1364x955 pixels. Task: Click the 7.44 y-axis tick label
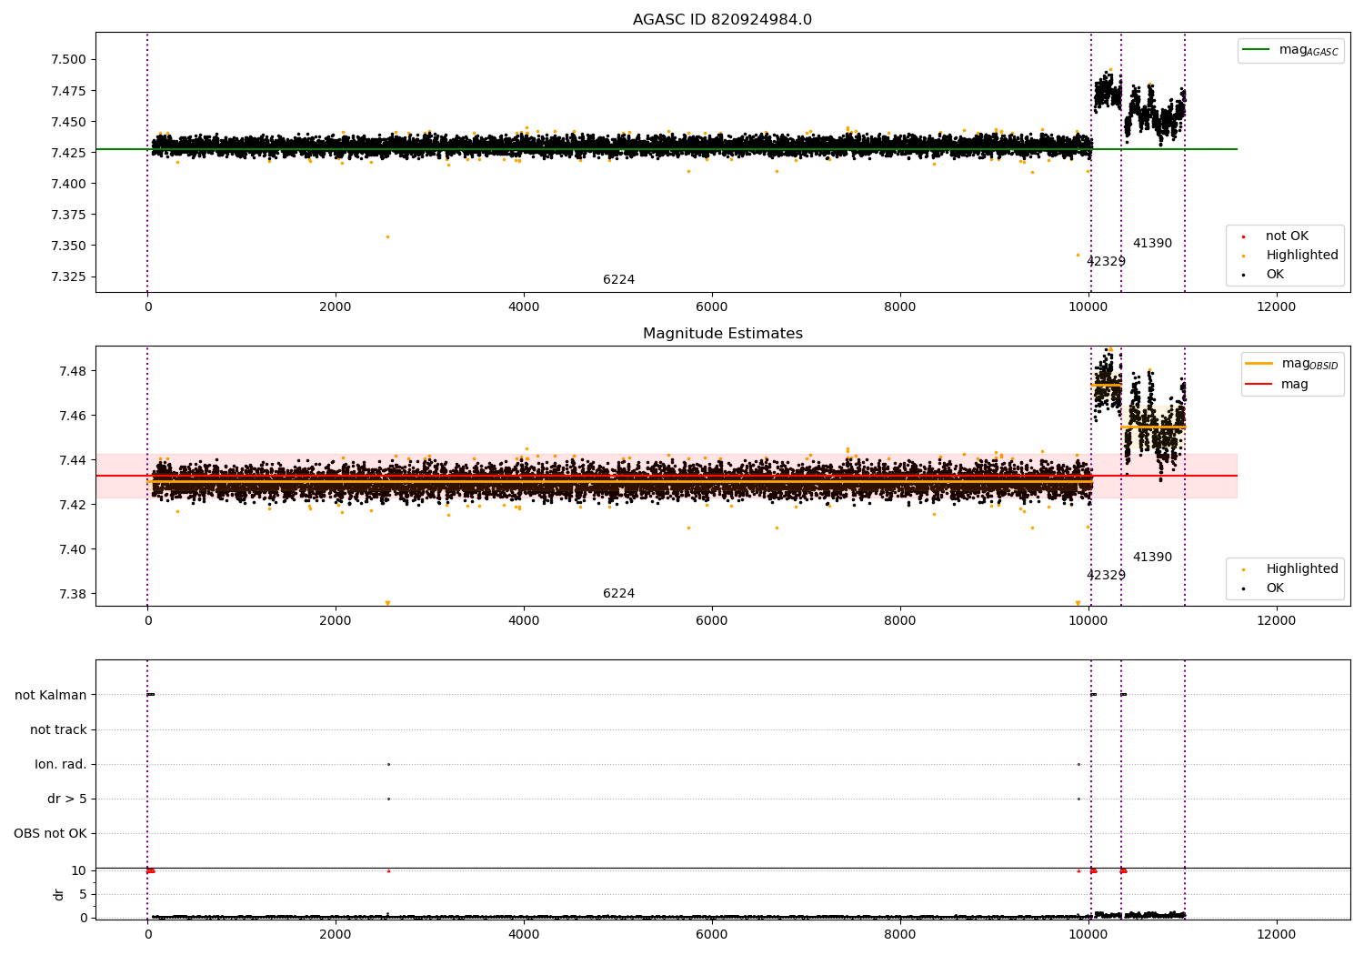click(73, 460)
